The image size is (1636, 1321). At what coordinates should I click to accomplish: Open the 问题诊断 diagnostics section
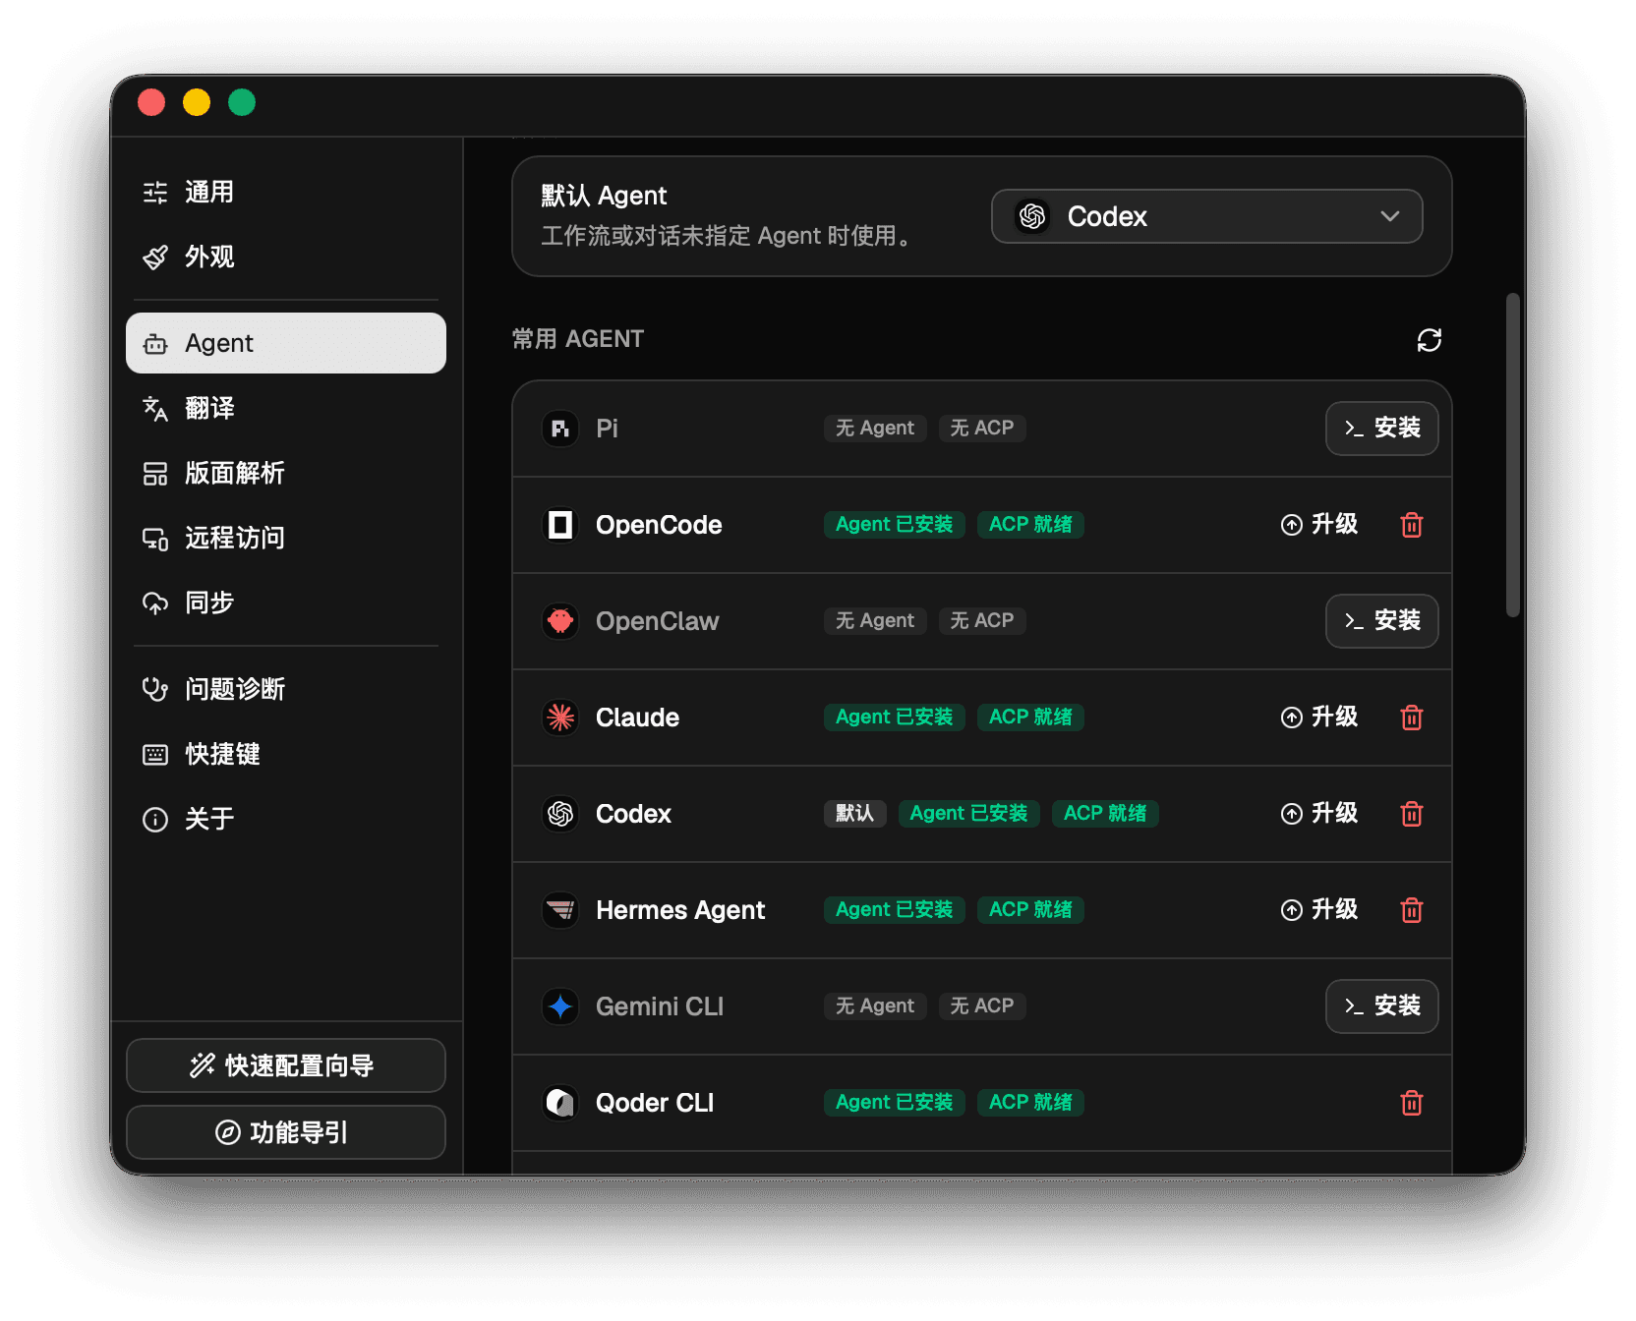click(285, 689)
